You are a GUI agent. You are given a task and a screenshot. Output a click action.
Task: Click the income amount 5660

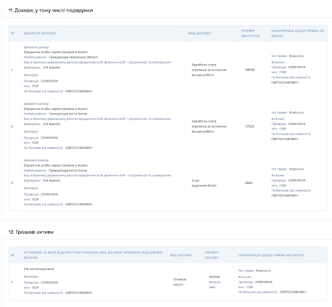click(x=249, y=183)
